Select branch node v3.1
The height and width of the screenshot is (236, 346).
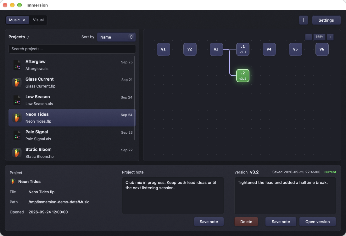pyautogui.click(x=243, y=49)
